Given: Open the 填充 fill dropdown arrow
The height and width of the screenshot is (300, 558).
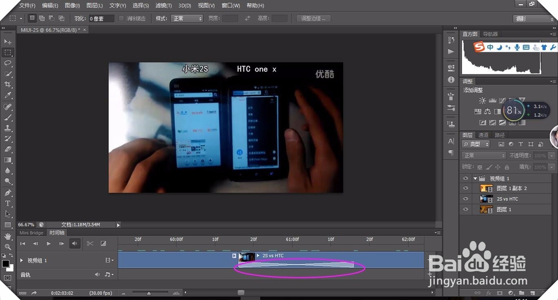Looking at the screenshot, I should pyautogui.click(x=552, y=167).
